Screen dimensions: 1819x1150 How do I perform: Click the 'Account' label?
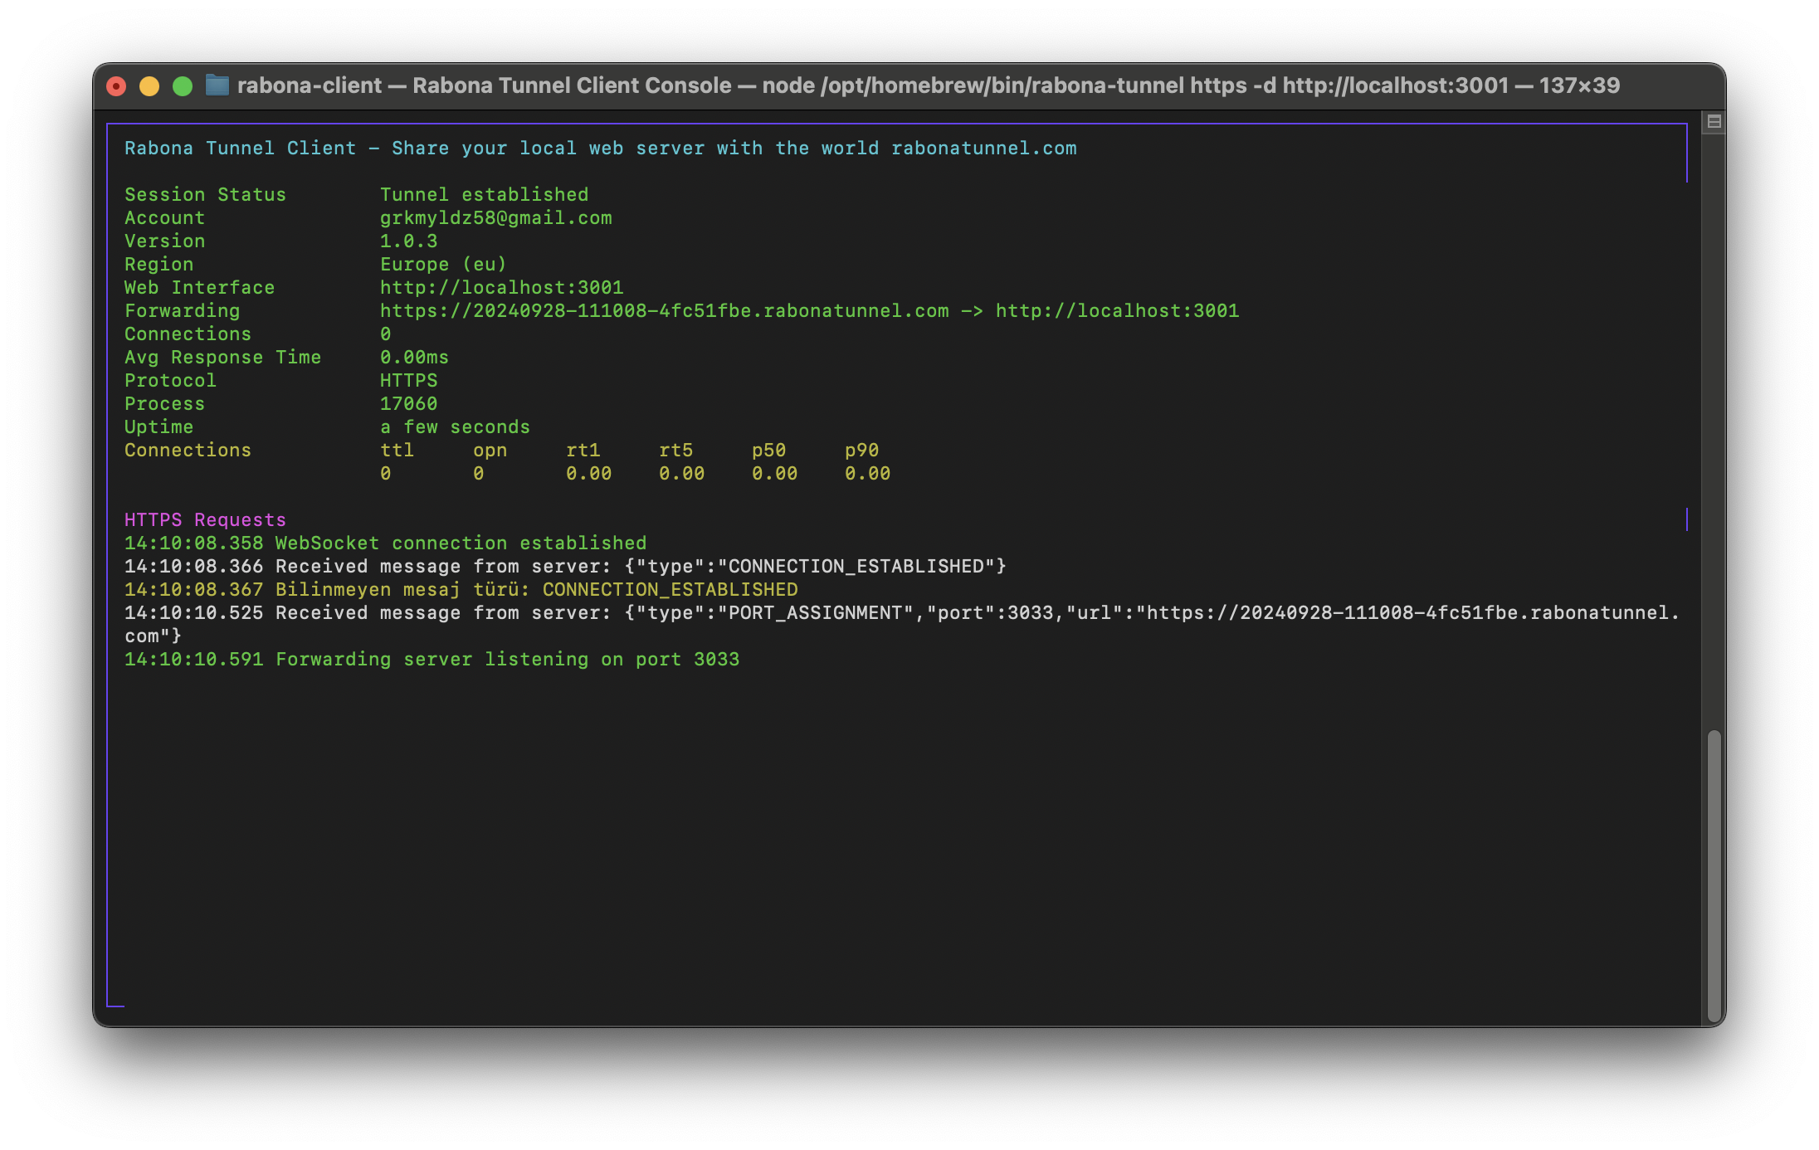(164, 218)
